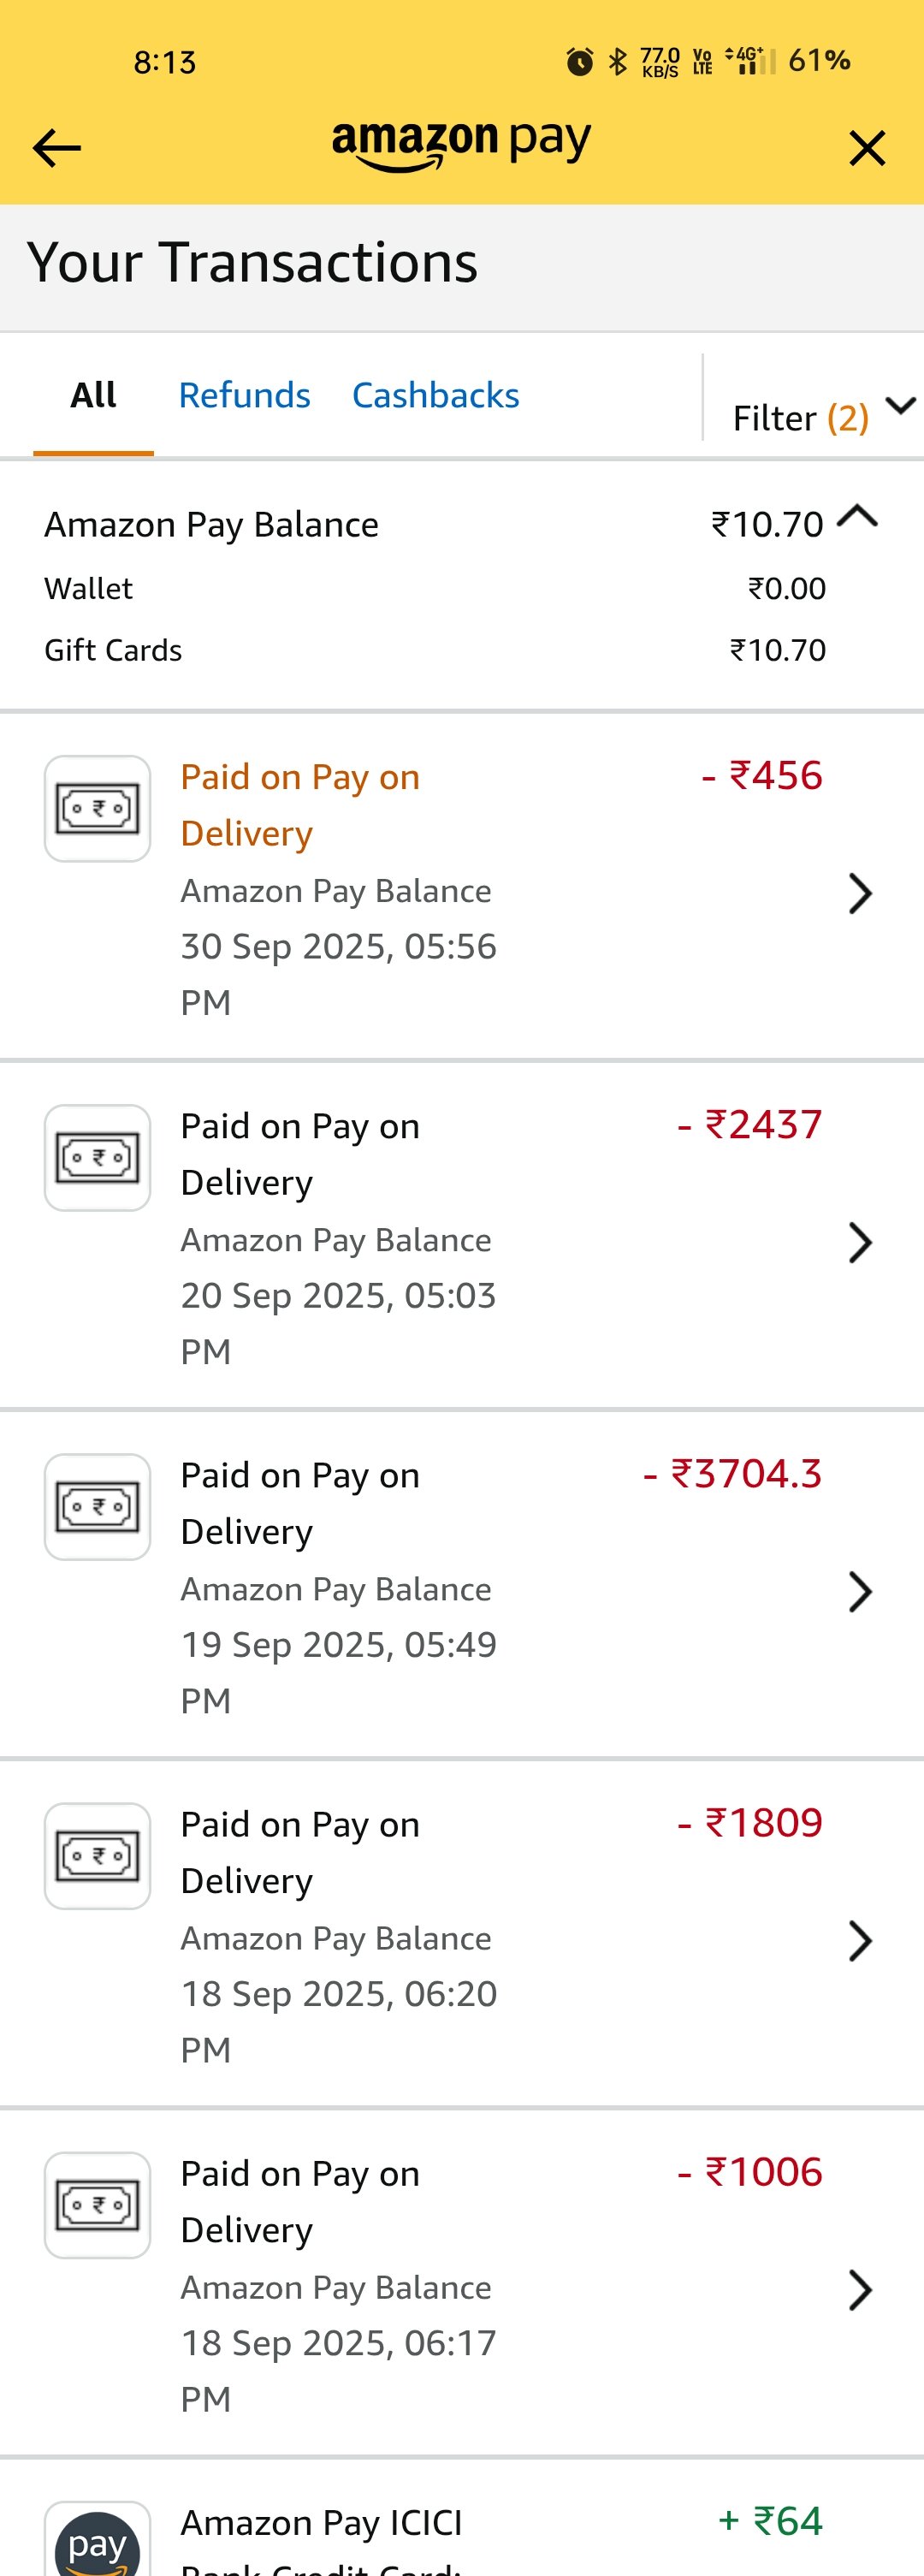Open details chevron for 30 Sep payment
924x2576 pixels.
point(859,893)
